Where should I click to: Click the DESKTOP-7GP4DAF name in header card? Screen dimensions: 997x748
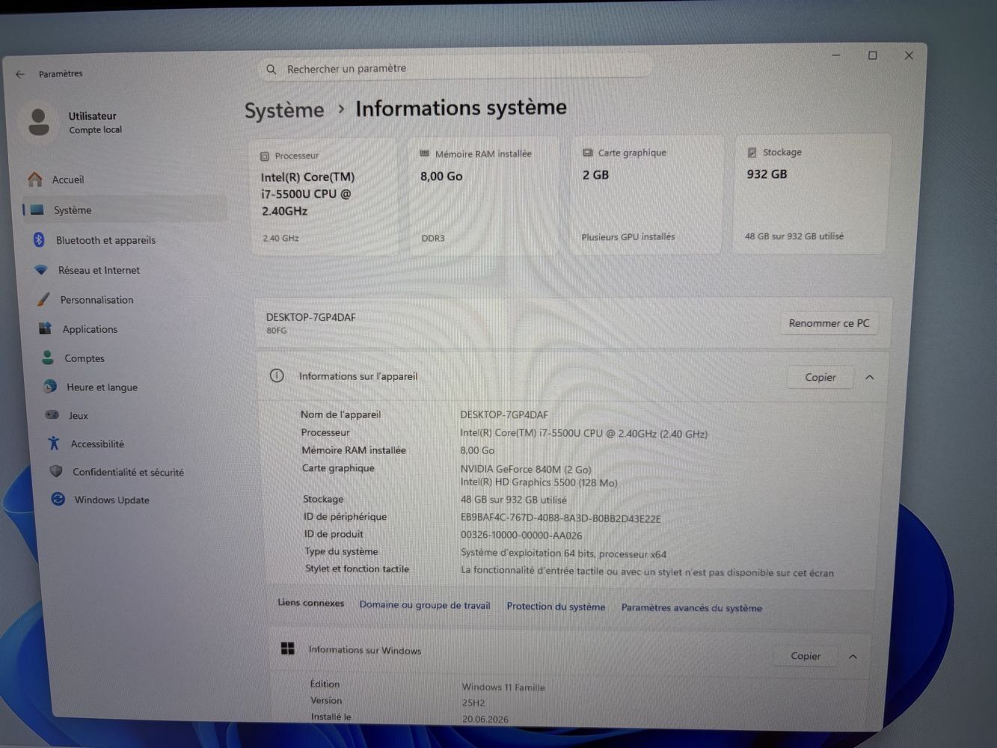(310, 317)
